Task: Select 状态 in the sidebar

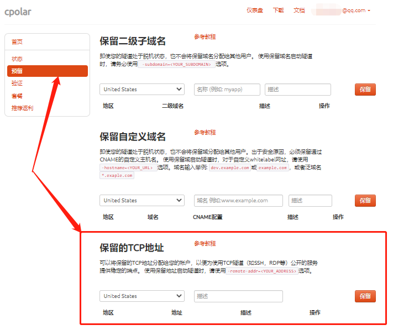Action: (x=17, y=59)
